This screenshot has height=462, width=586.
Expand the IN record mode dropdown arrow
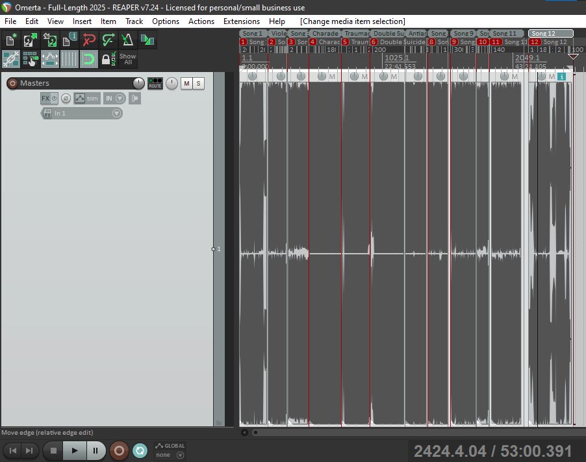(x=120, y=99)
